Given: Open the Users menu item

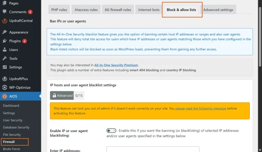Looking at the screenshot, I should click(x=14, y=50).
